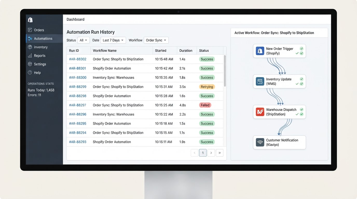Click the Shopify bag logo in sidebar
This screenshot has height=199, width=357.
[30, 20]
